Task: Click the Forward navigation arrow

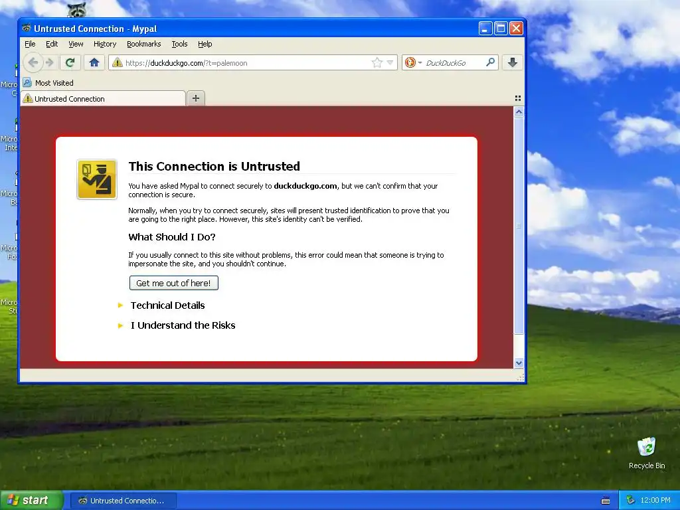Action: tap(50, 63)
